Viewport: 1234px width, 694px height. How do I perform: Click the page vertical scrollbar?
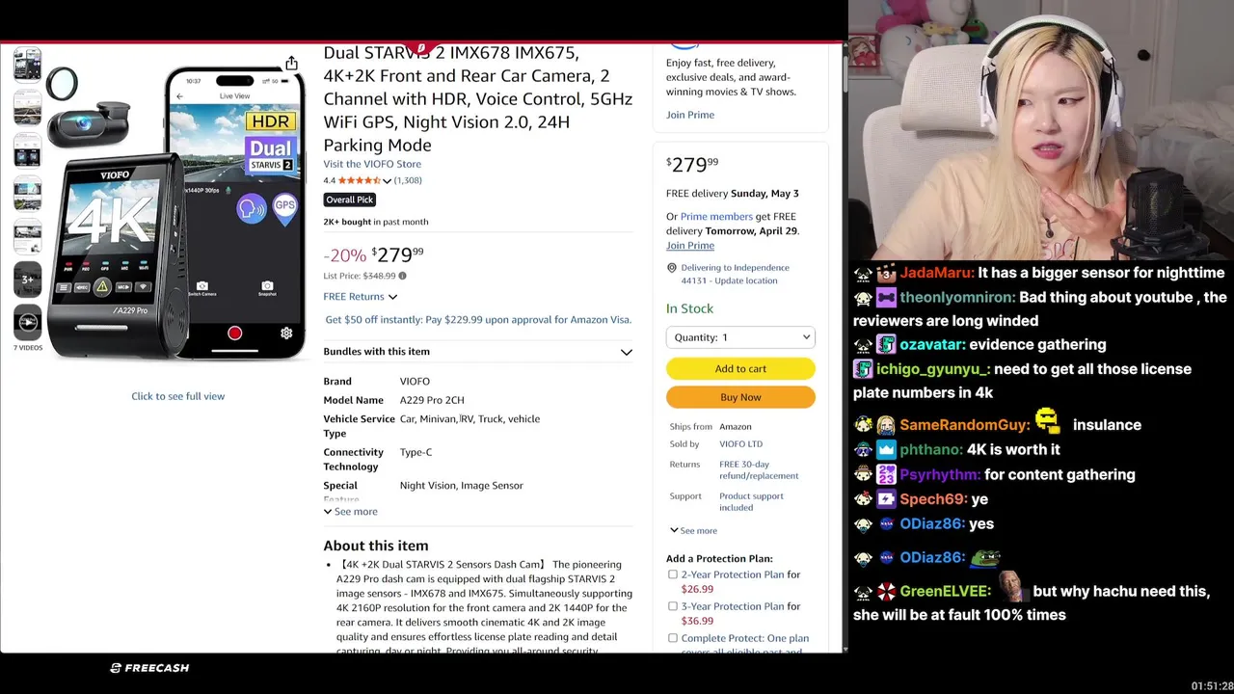845,347
